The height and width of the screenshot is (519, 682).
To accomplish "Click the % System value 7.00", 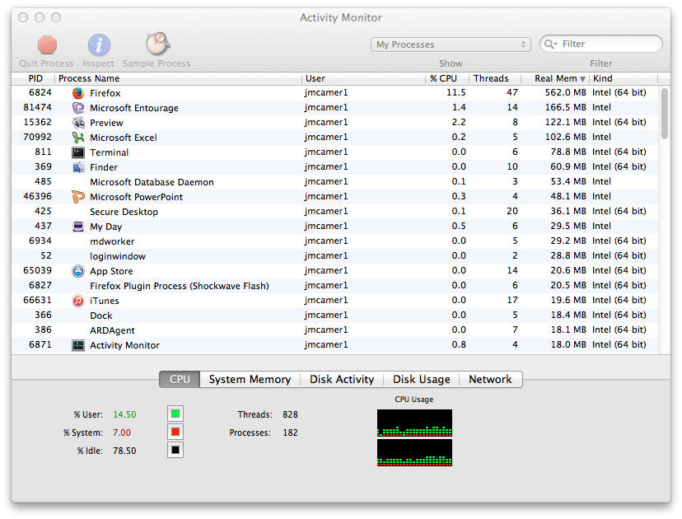I will click(x=122, y=432).
